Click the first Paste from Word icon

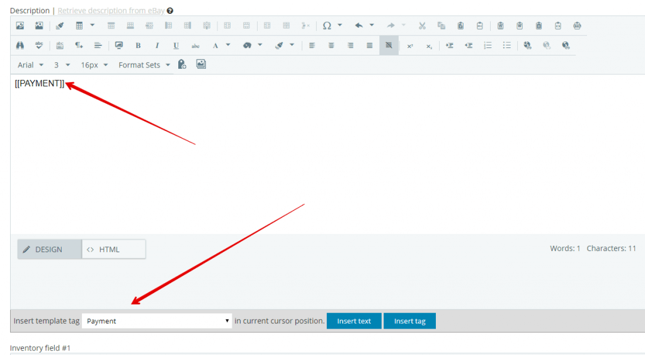(x=501, y=25)
